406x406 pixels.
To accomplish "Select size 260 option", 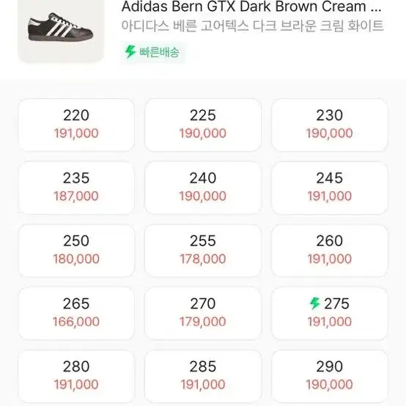I will pyautogui.click(x=329, y=251).
